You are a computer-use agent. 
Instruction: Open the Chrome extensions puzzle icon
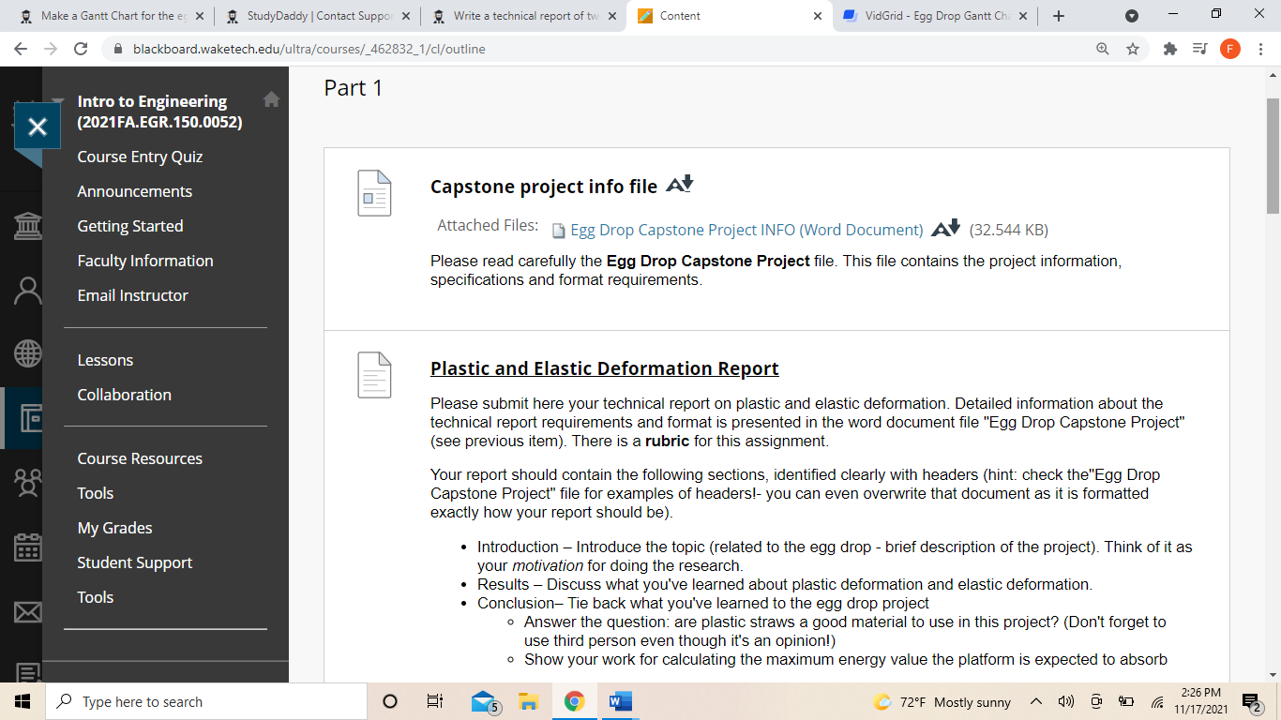[1169, 49]
